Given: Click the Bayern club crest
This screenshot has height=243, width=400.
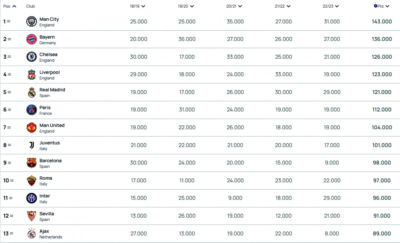Looking at the screenshot, I should point(32,39).
